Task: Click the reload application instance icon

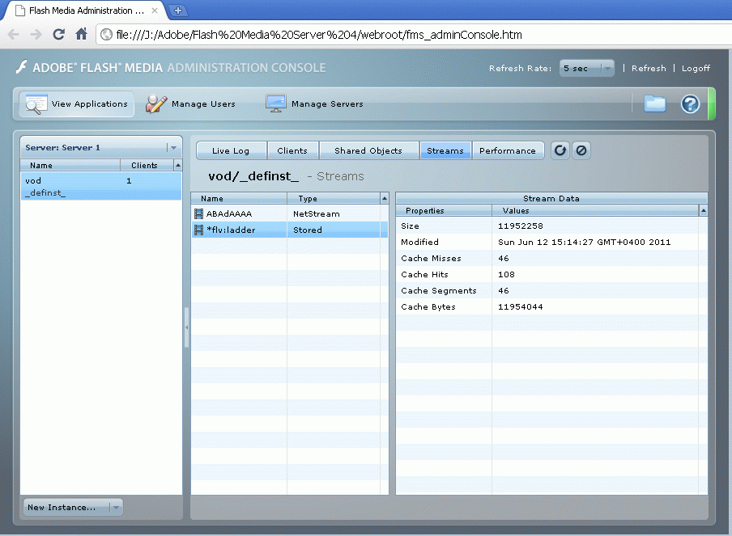Action: tap(560, 150)
